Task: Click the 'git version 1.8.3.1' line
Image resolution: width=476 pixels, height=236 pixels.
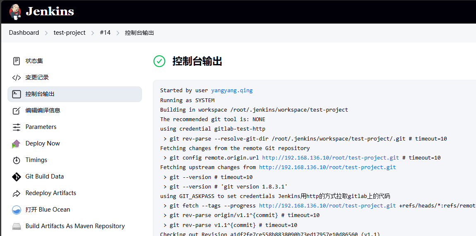Action: pos(225,187)
